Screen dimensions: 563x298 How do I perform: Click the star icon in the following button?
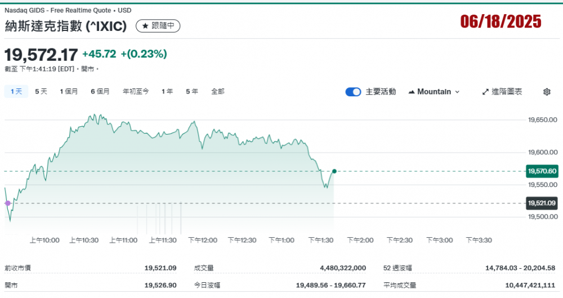(145, 26)
